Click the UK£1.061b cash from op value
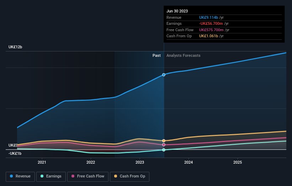Screen dimensions: 292x186 pyautogui.click(x=208, y=36)
